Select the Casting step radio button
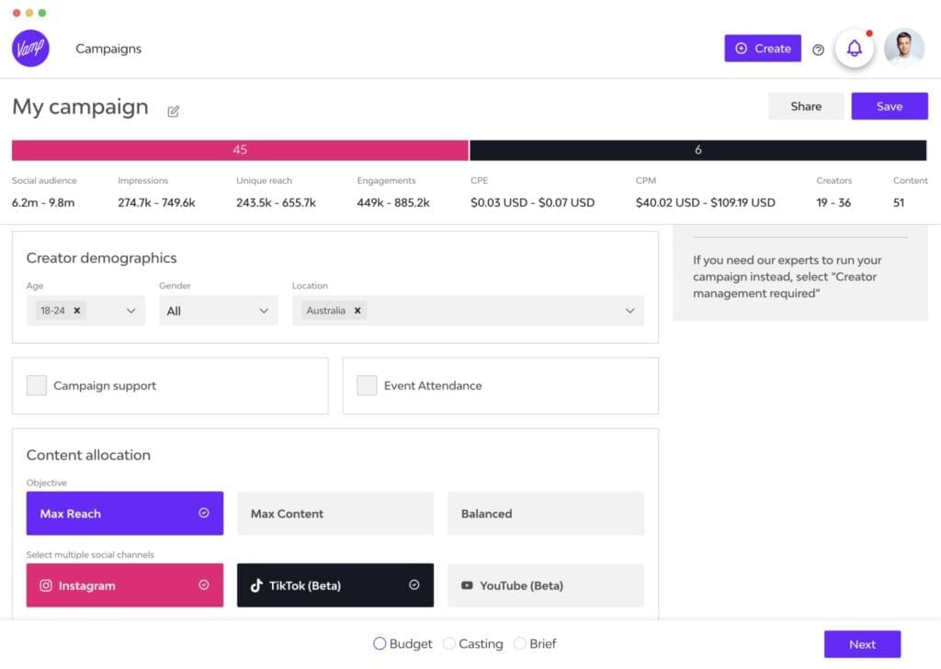Image resolution: width=941 pixels, height=669 pixels. click(x=449, y=644)
